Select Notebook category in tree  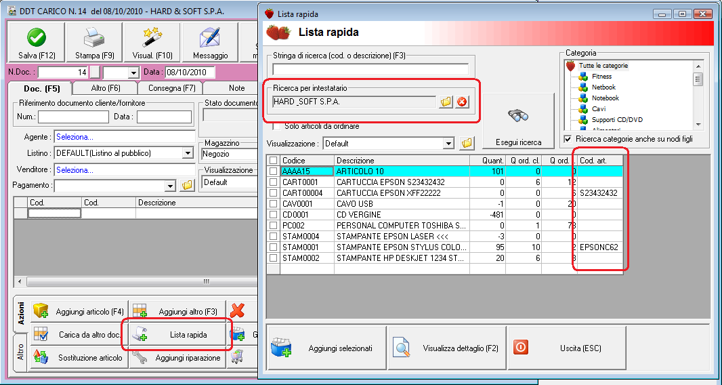605,98
